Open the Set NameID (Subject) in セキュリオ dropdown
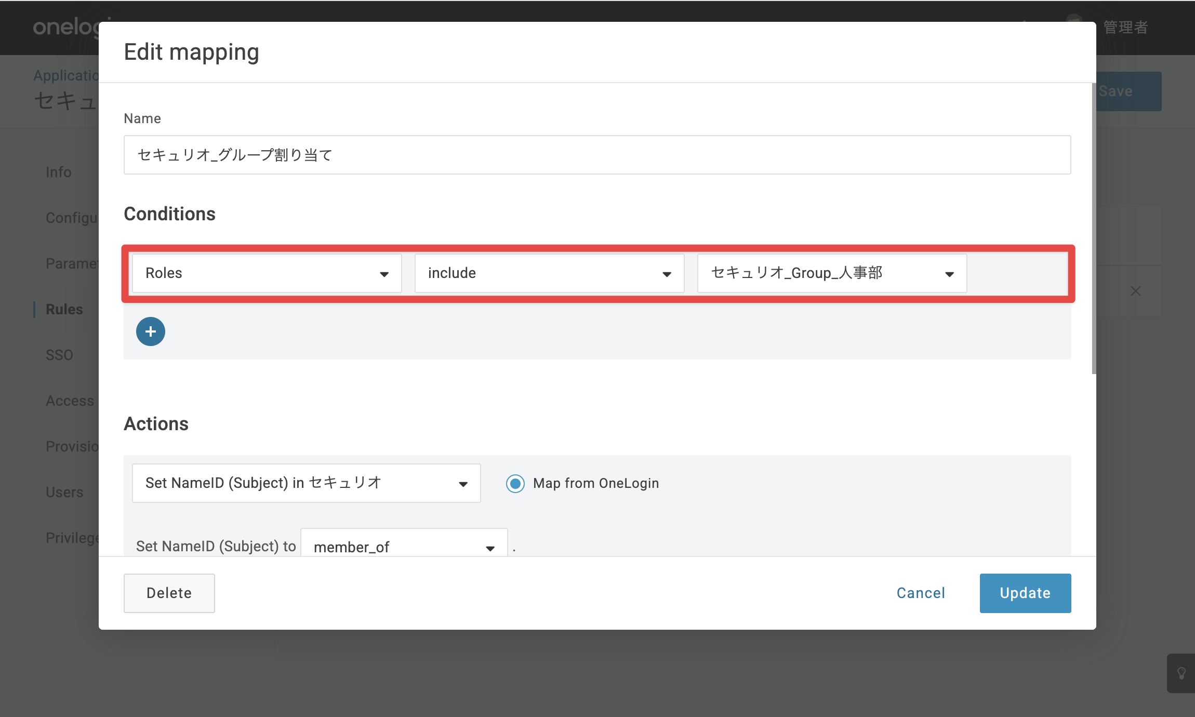Viewport: 1195px width, 717px height. point(307,483)
